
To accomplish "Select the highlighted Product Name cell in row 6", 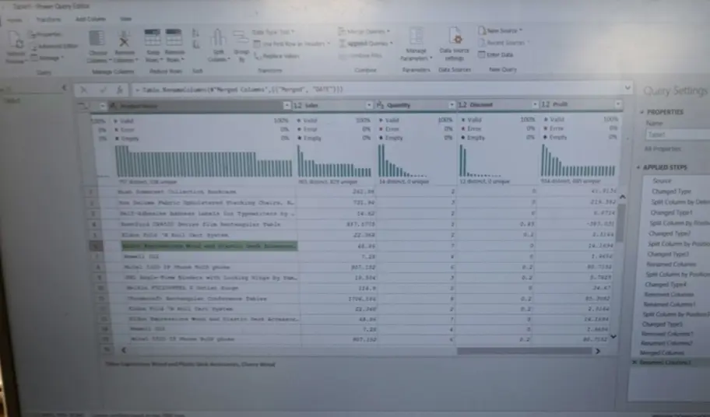I will [209, 246].
